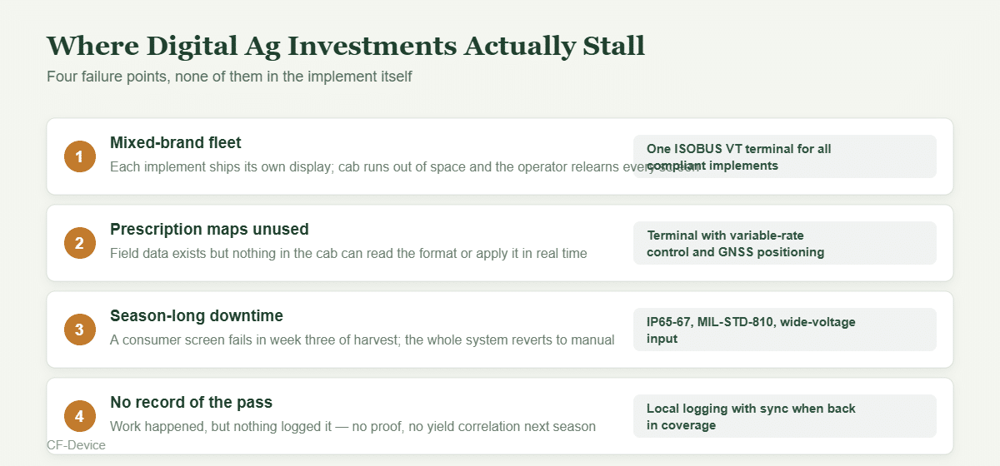
Task: Select the Season-long downtime heading
Action: (x=197, y=316)
